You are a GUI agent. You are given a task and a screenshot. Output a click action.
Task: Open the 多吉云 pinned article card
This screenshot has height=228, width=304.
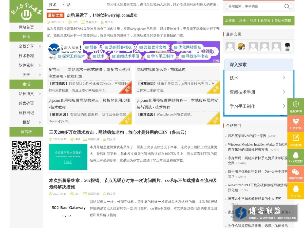click(x=89, y=80)
